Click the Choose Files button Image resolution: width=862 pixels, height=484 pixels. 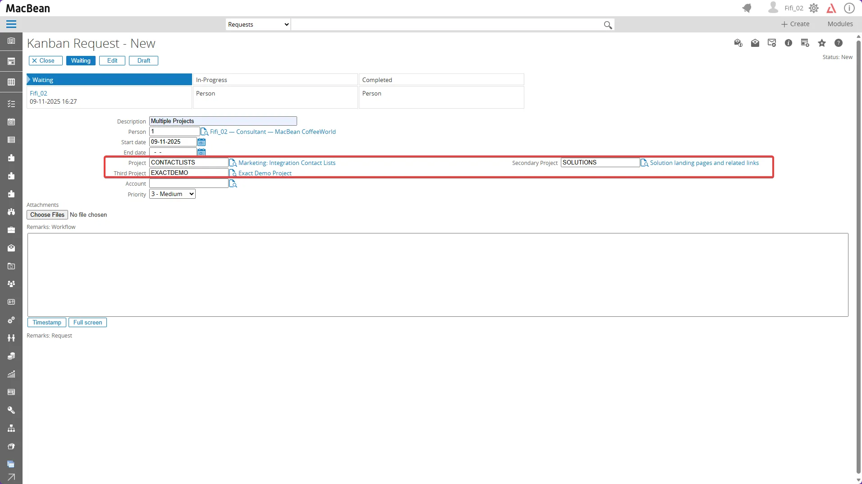[47, 215]
